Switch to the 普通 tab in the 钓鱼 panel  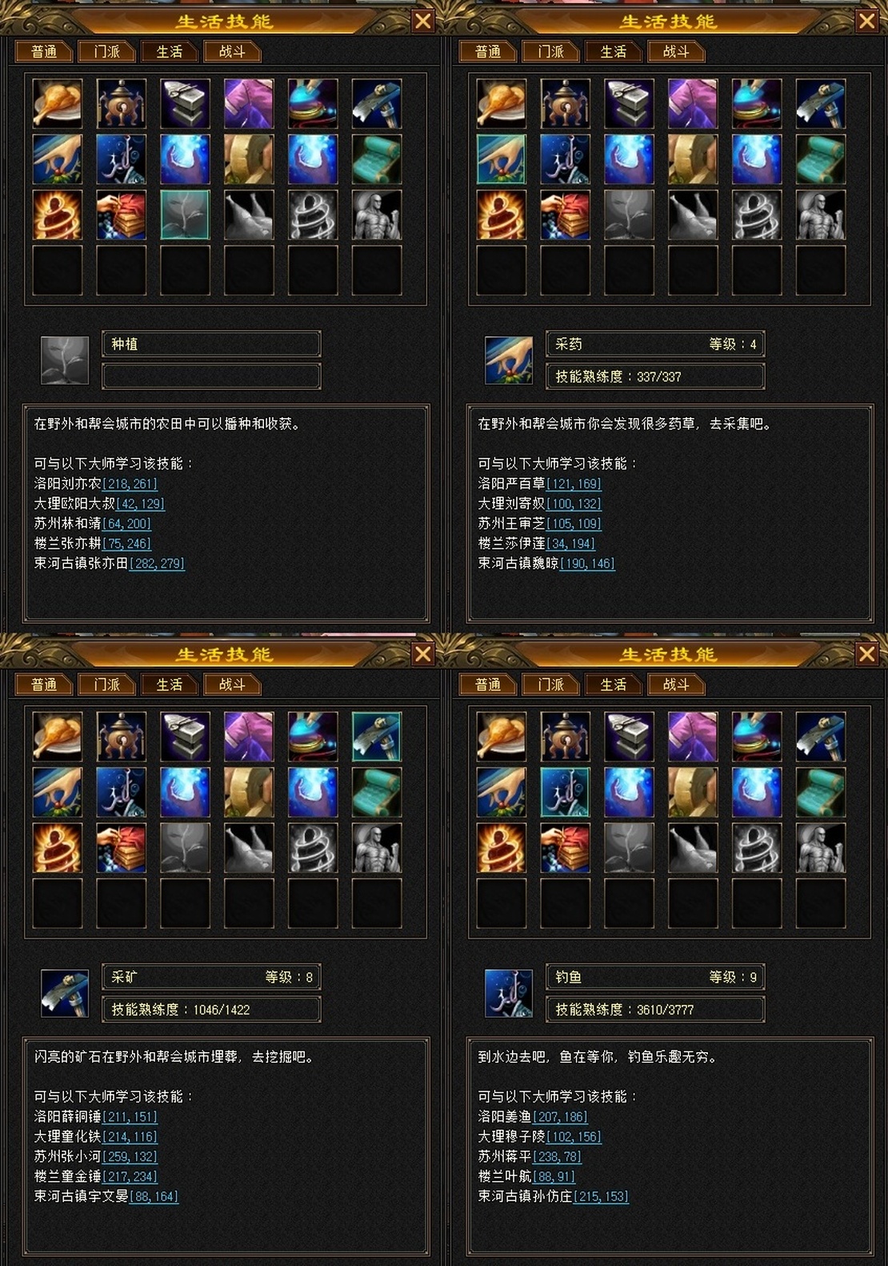(489, 685)
